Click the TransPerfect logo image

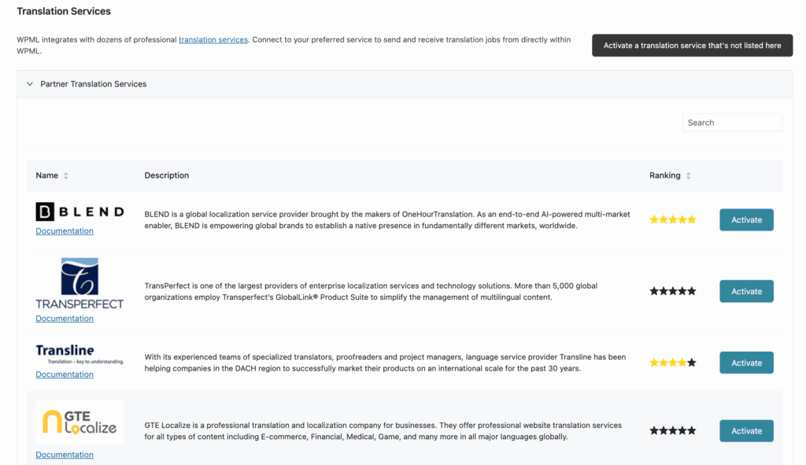point(79,283)
